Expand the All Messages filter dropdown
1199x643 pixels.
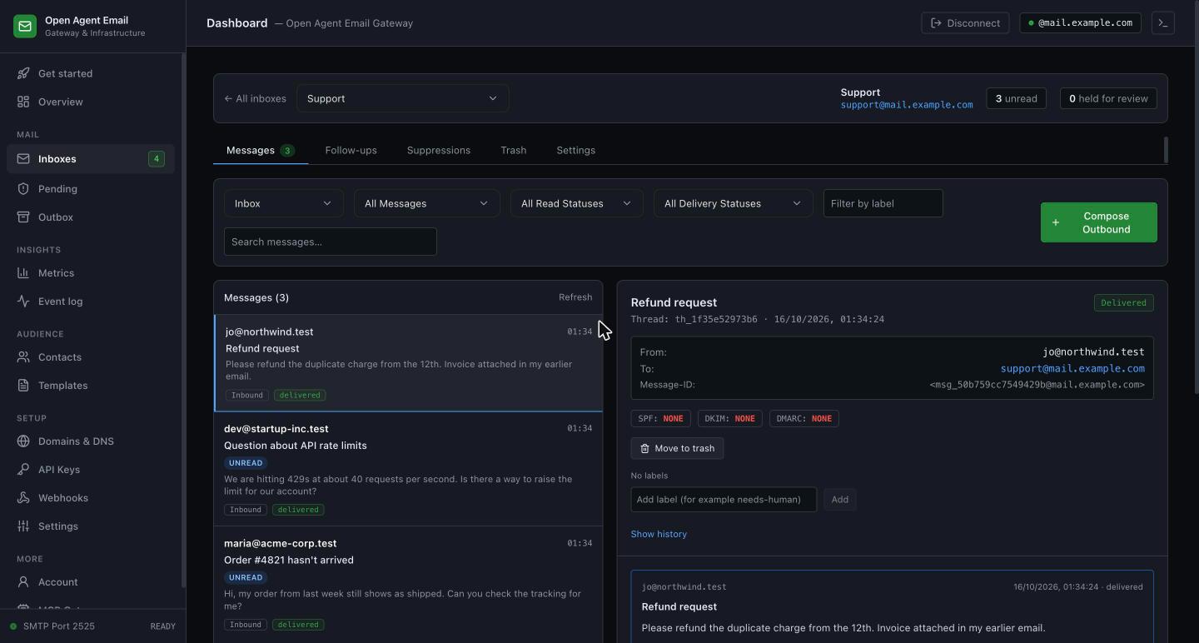tap(427, 203)
